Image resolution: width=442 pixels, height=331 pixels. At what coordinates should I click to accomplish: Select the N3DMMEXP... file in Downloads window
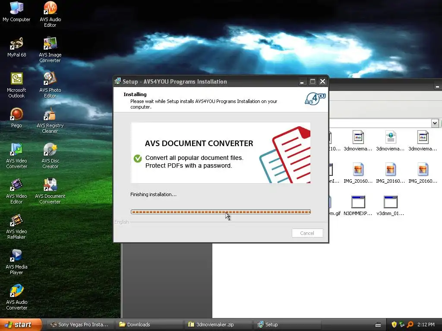click(x=358, y=206)
